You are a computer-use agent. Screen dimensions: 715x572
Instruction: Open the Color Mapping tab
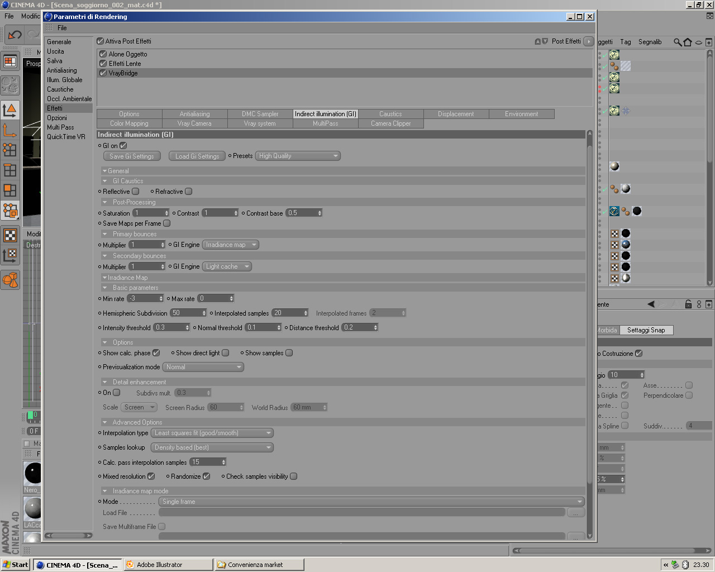coord(130,123)
